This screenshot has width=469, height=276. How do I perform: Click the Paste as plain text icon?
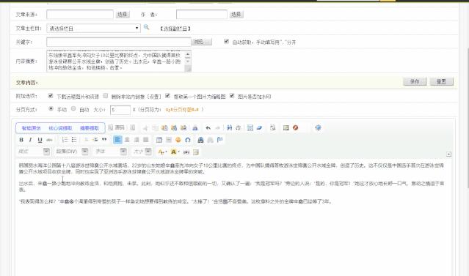174,128
